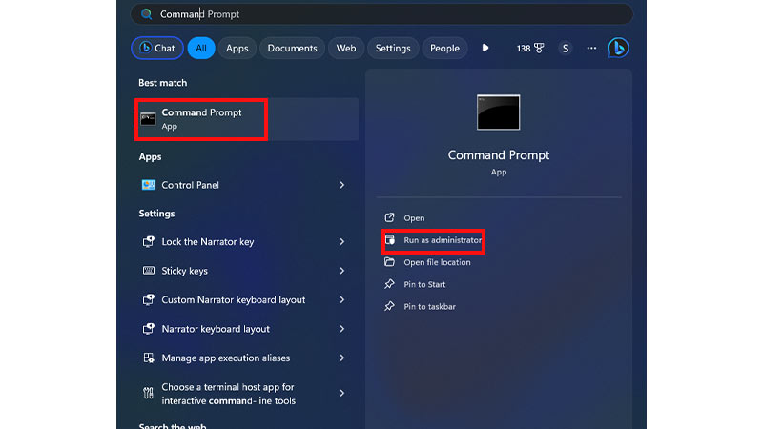The height and width of the screenshot is (429, 763).
Task: Click the search magnifier icon
Action: point(147,14)
